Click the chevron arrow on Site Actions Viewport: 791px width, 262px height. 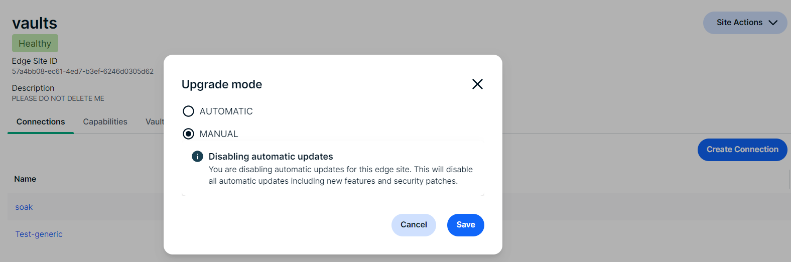click(x=773, y=23)
